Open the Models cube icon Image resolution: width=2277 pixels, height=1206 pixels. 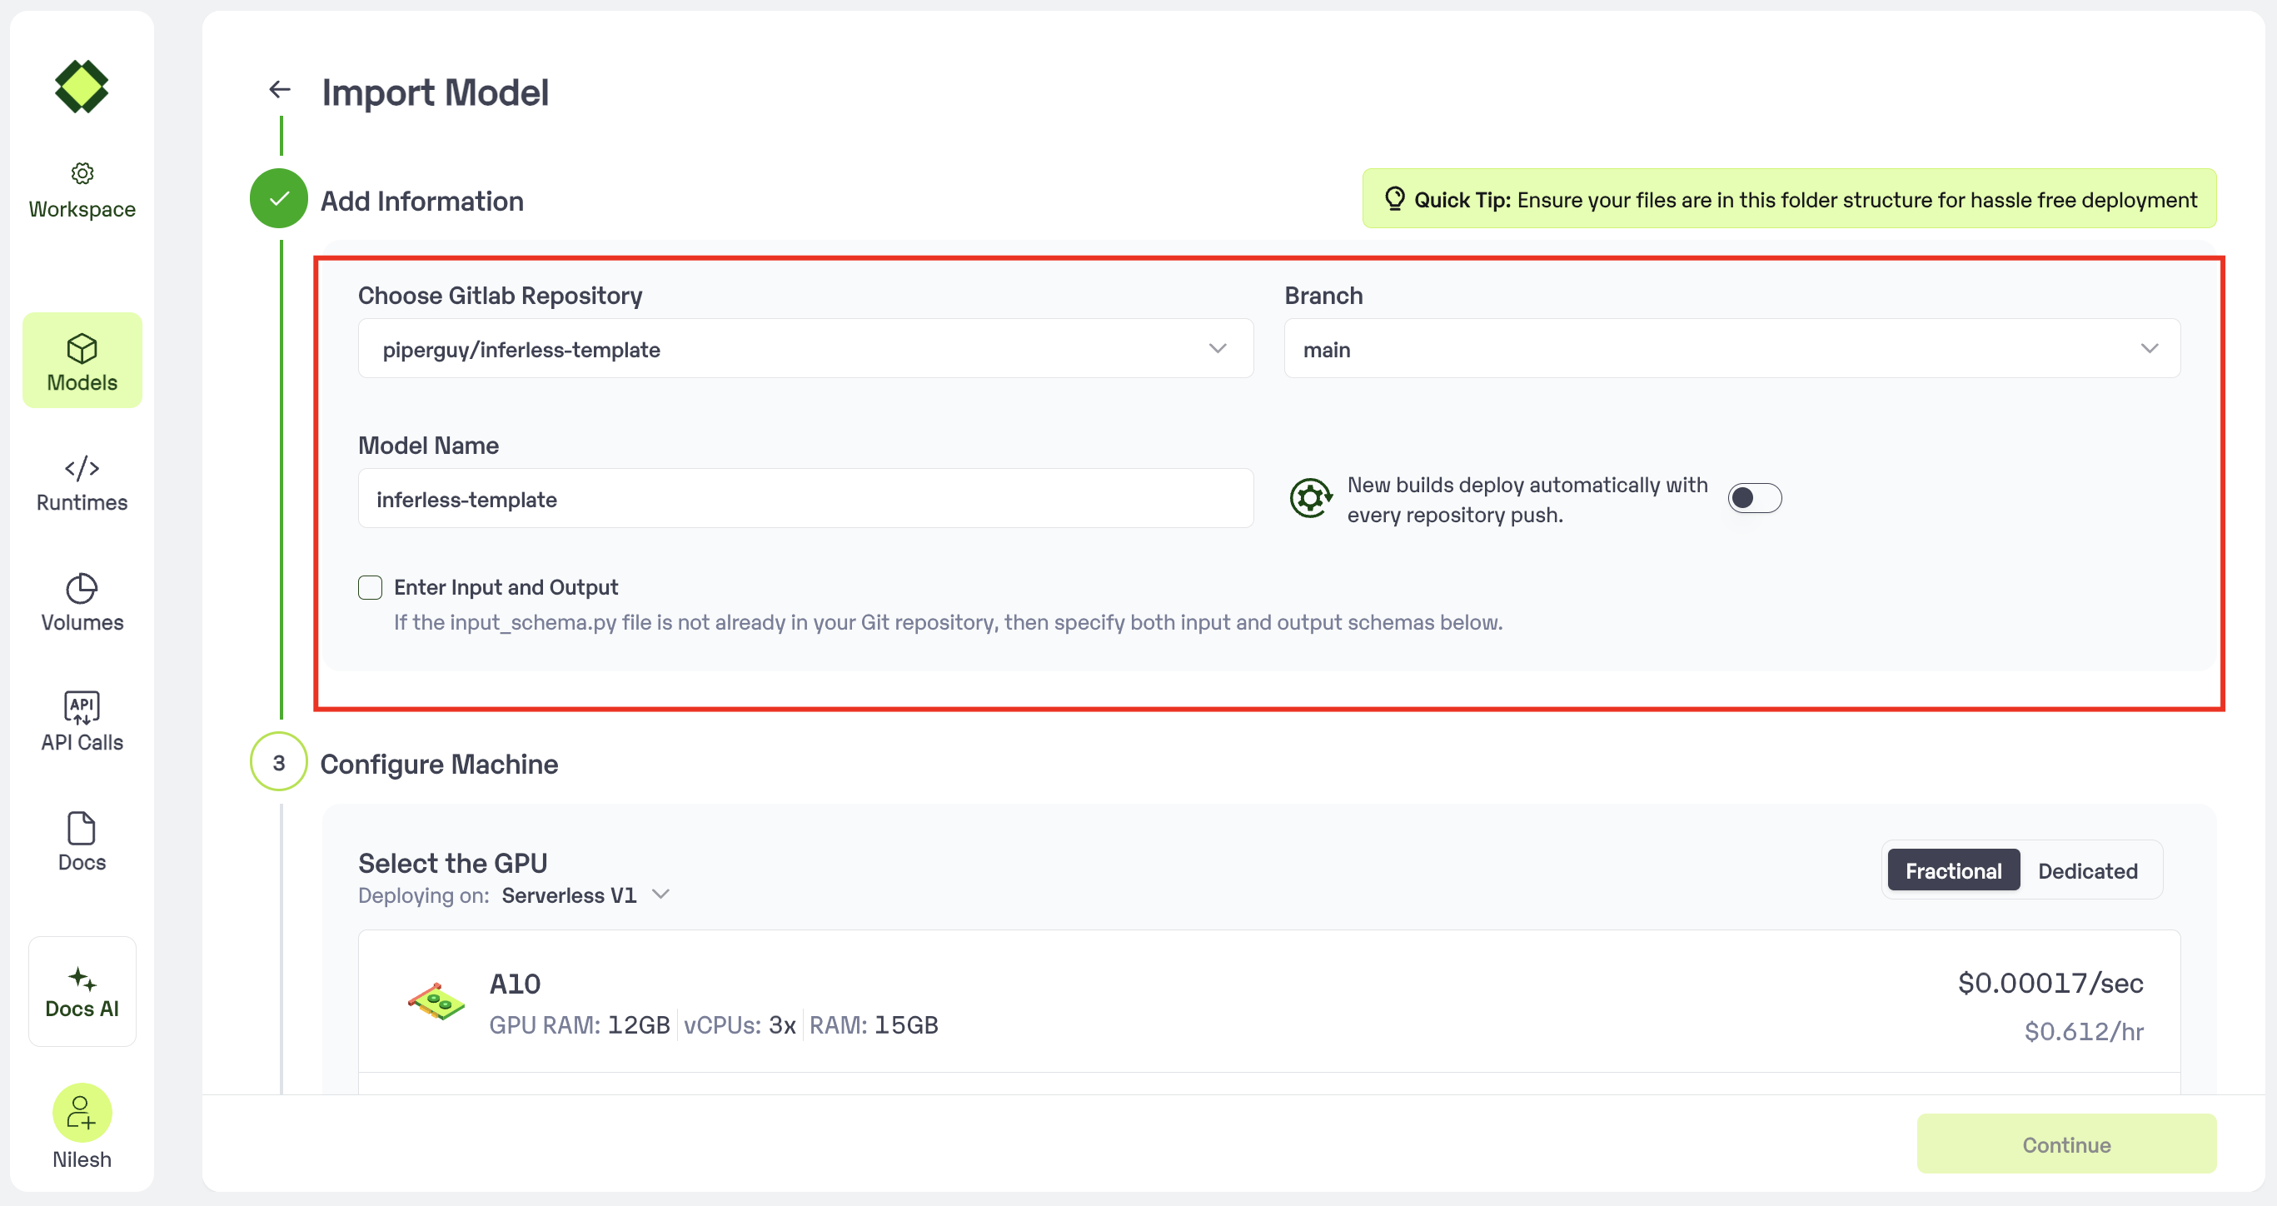point(82,348)
